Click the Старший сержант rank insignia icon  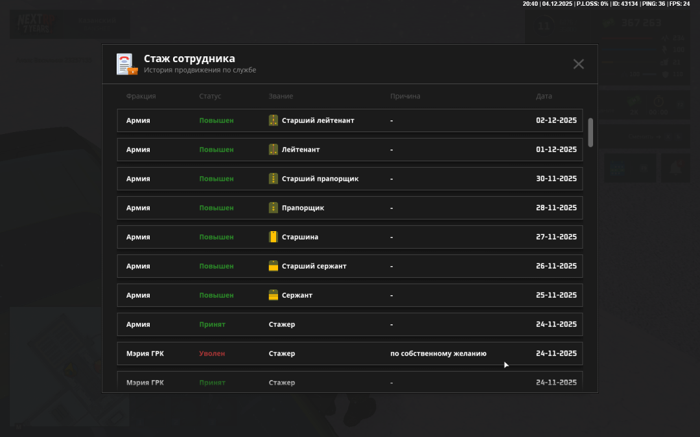(274, 266)
